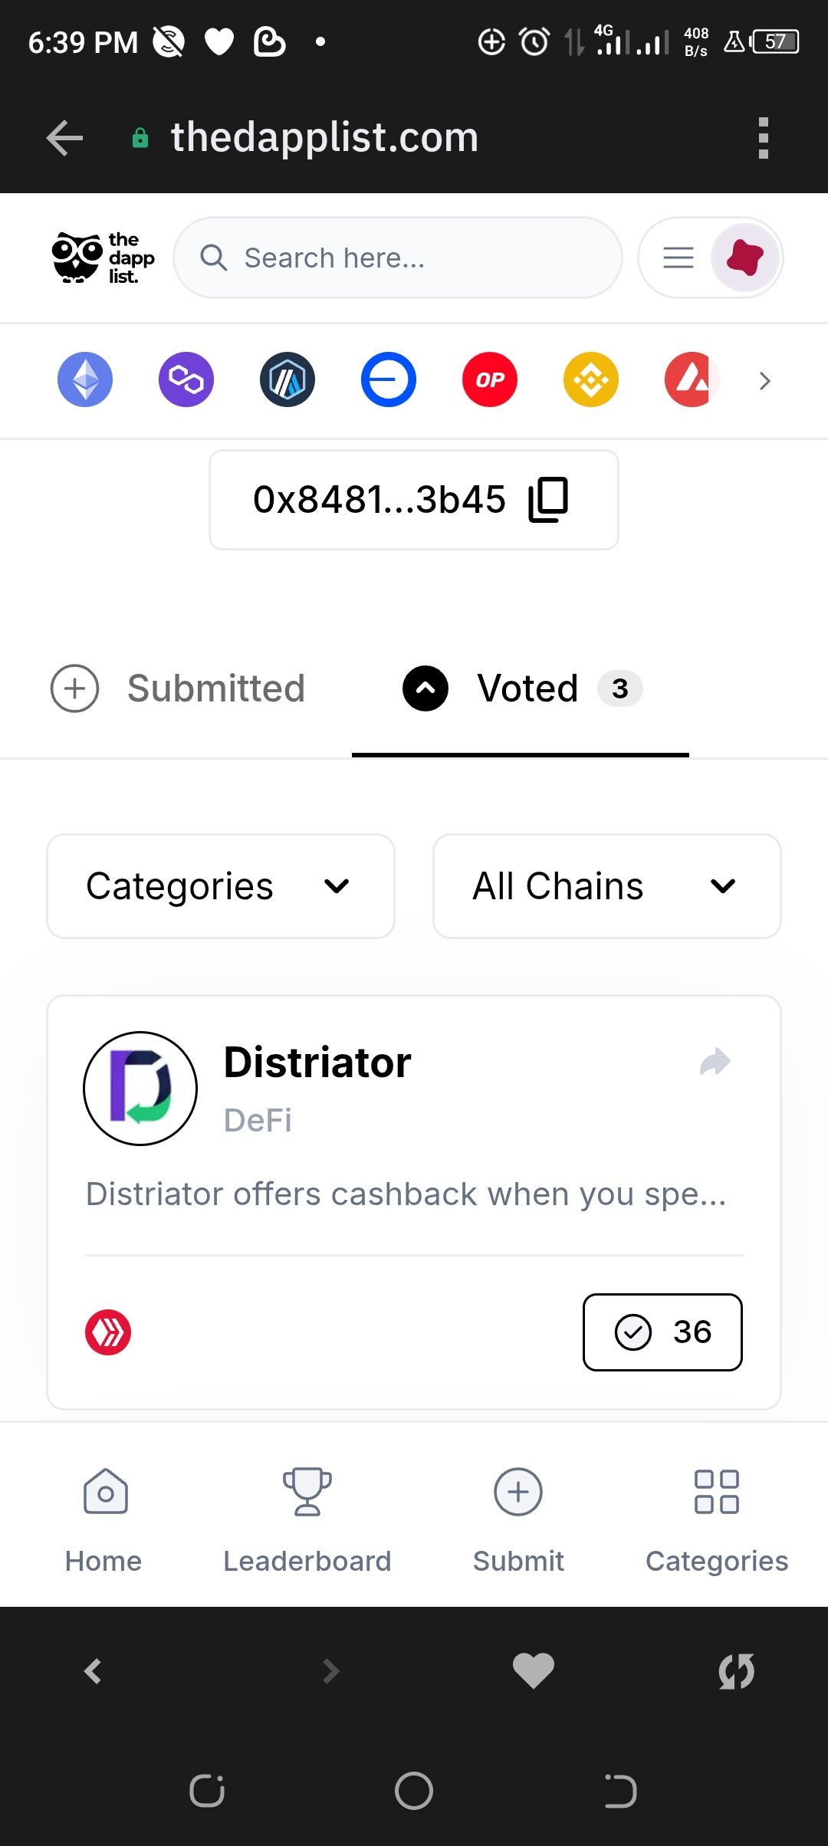Image resolution: width=828 pixels, height=1846 pixels.
Task: Select the BNB chain icon
Action: tap(591, 379)
